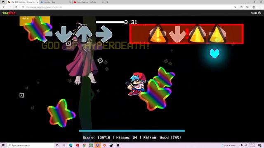Close the YouTube tab

click(x=103, y=2)
